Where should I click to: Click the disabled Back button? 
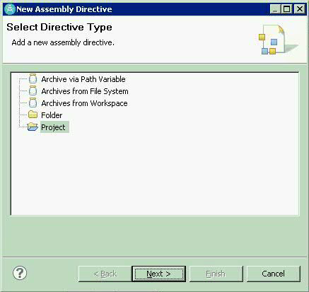coord(105,274)
